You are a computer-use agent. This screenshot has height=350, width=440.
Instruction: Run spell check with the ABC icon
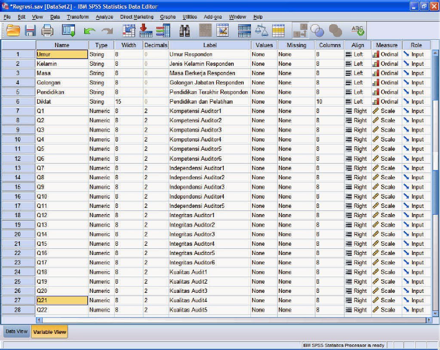coord(358,30)
